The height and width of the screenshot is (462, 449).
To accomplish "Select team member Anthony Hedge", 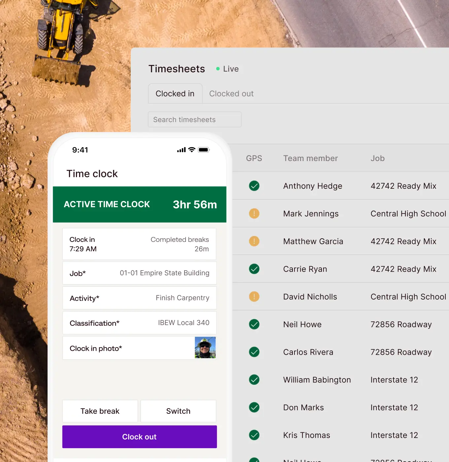I will tap(313, 186).
